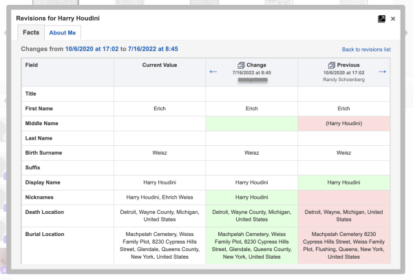Viewport: 413px width, 280px height.
Task: Select the (Harry Houdini) previous middle name cell
Action: pos(343,123)
